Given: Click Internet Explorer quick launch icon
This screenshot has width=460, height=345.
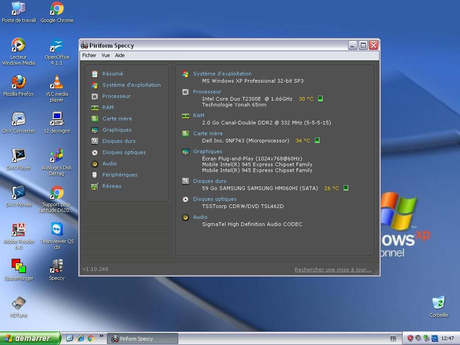Looking at the screenshot, I should [81, 338].
